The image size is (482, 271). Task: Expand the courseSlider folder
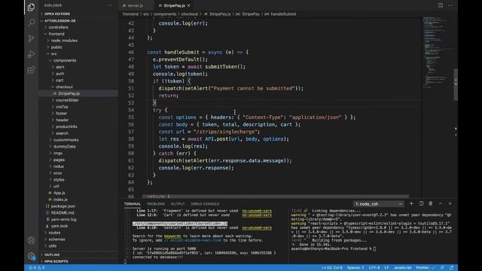click(x=67, y=100)
